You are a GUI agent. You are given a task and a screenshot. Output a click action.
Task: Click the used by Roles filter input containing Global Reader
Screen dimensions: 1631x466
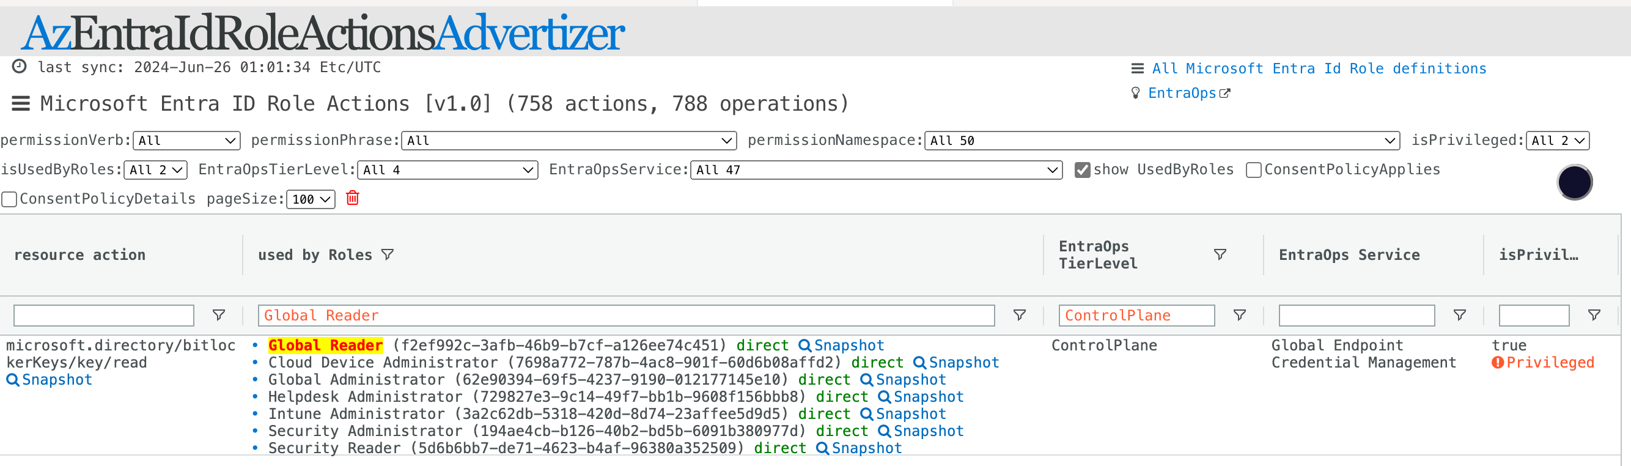pyautogui.click(x=626, y=316)
